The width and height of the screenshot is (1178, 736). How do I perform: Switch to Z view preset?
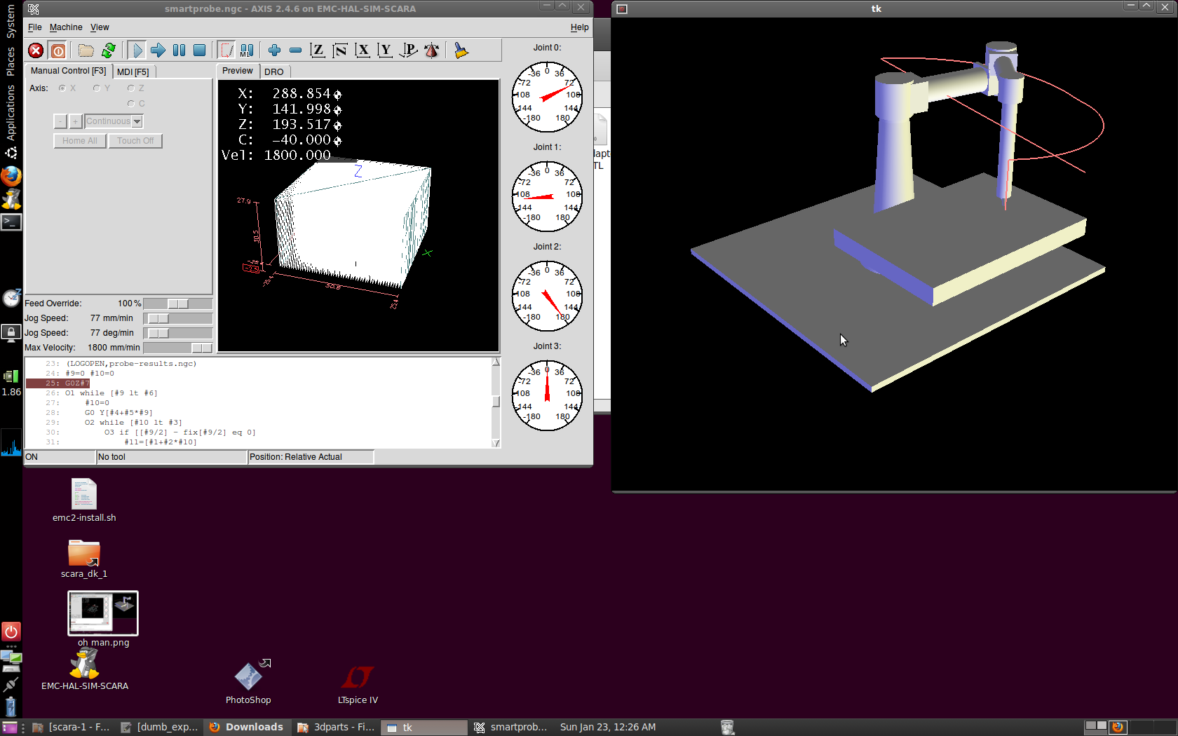point(318,50)
